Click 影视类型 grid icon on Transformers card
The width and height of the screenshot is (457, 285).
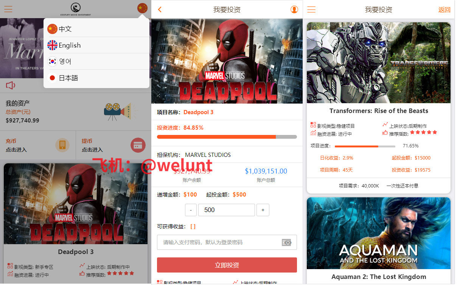(x=313, y=125)
